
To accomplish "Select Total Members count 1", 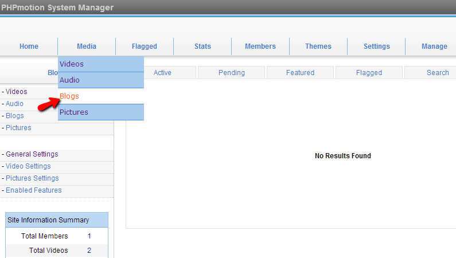I will pos(89,236).
